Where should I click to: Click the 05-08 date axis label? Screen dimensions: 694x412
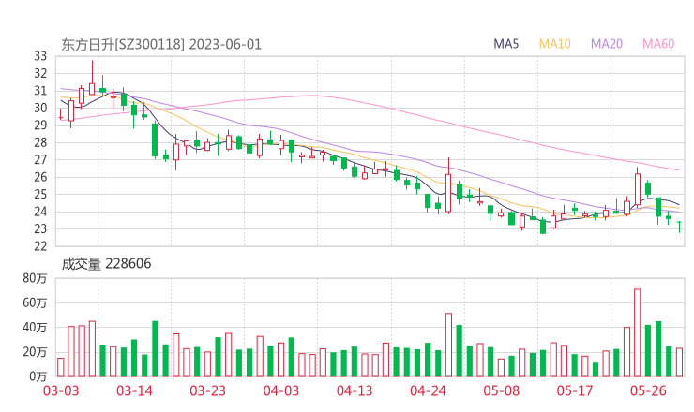point(502,390)
